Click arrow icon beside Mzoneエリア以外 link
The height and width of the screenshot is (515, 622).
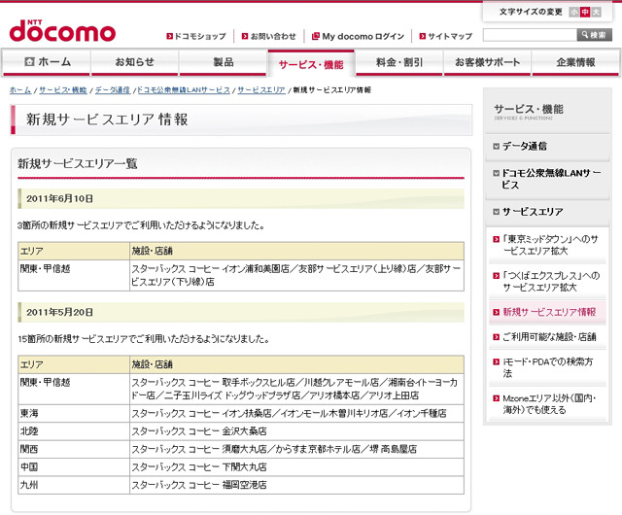(x=496, y=398)
